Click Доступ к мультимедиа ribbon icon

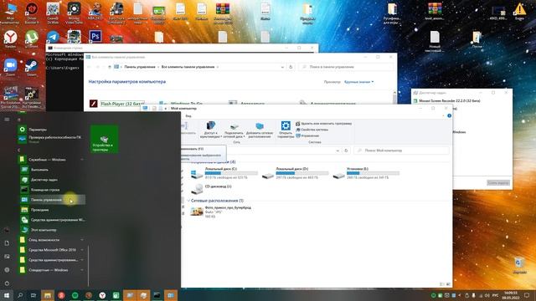[210, 130]
